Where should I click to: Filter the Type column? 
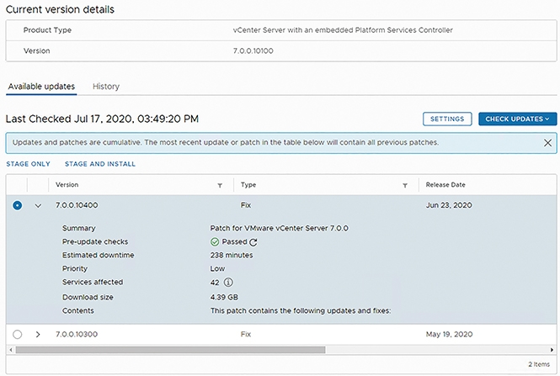(x=405, y=185)
